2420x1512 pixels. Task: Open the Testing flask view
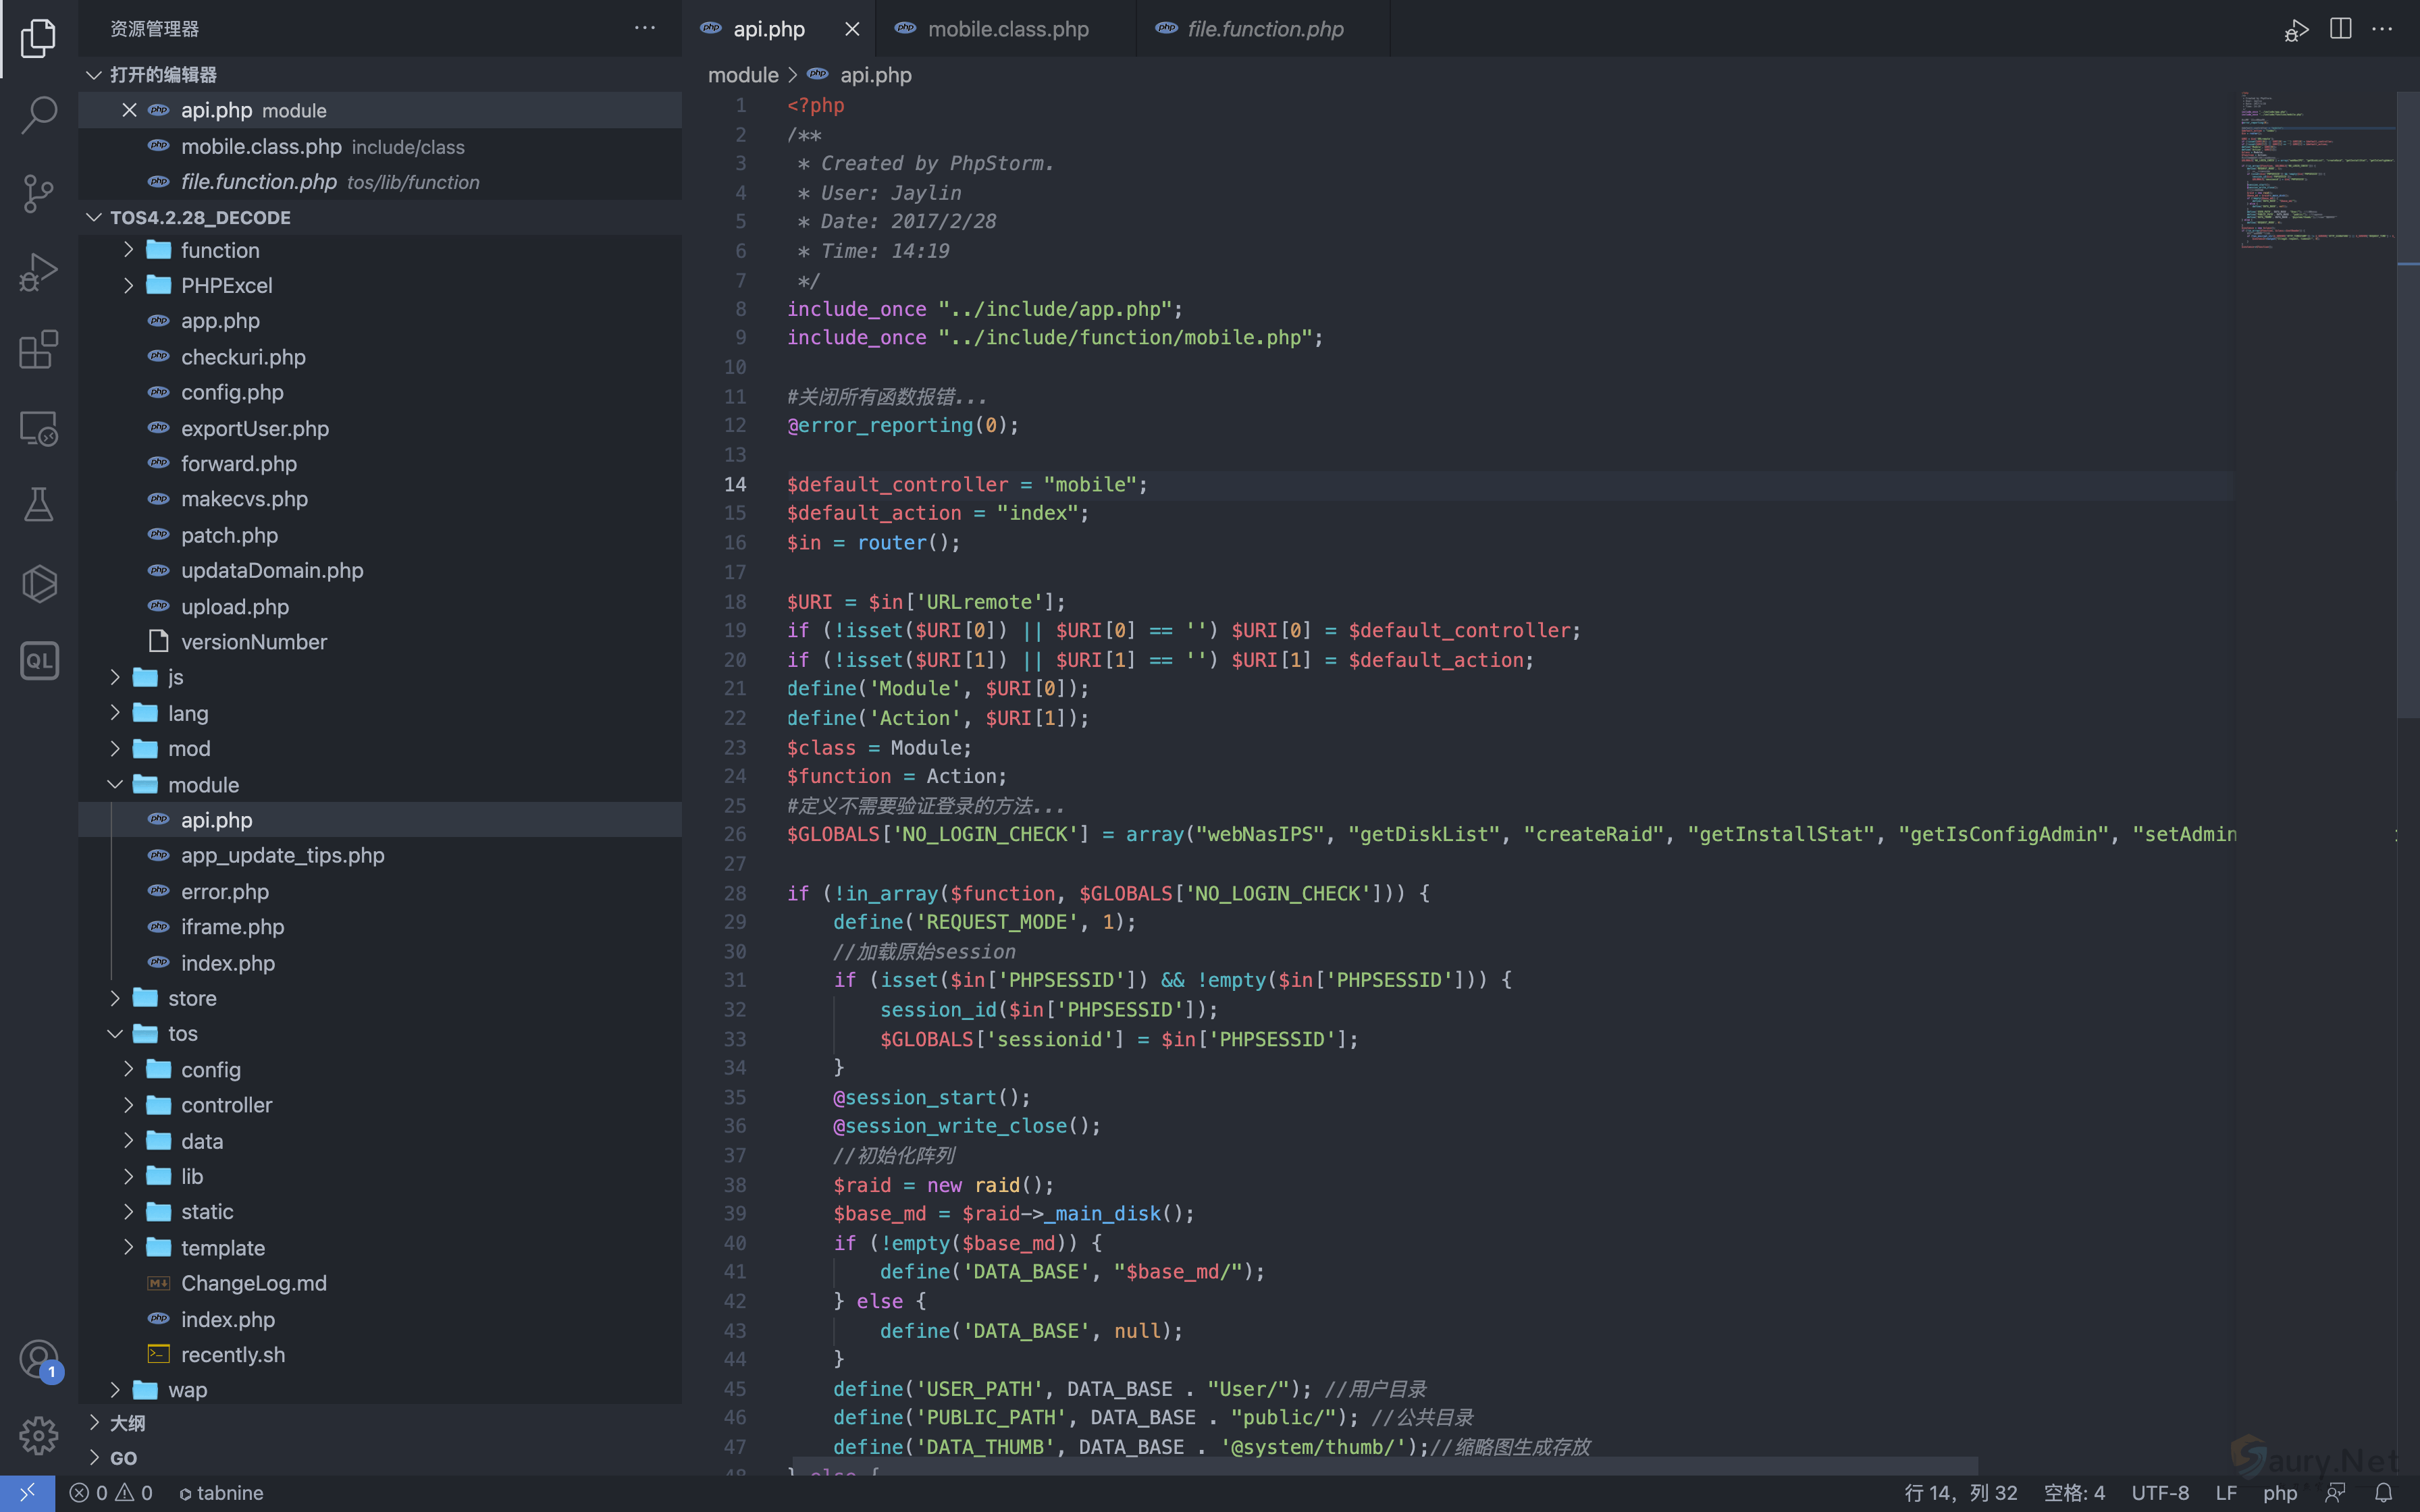tap(38, 505)
